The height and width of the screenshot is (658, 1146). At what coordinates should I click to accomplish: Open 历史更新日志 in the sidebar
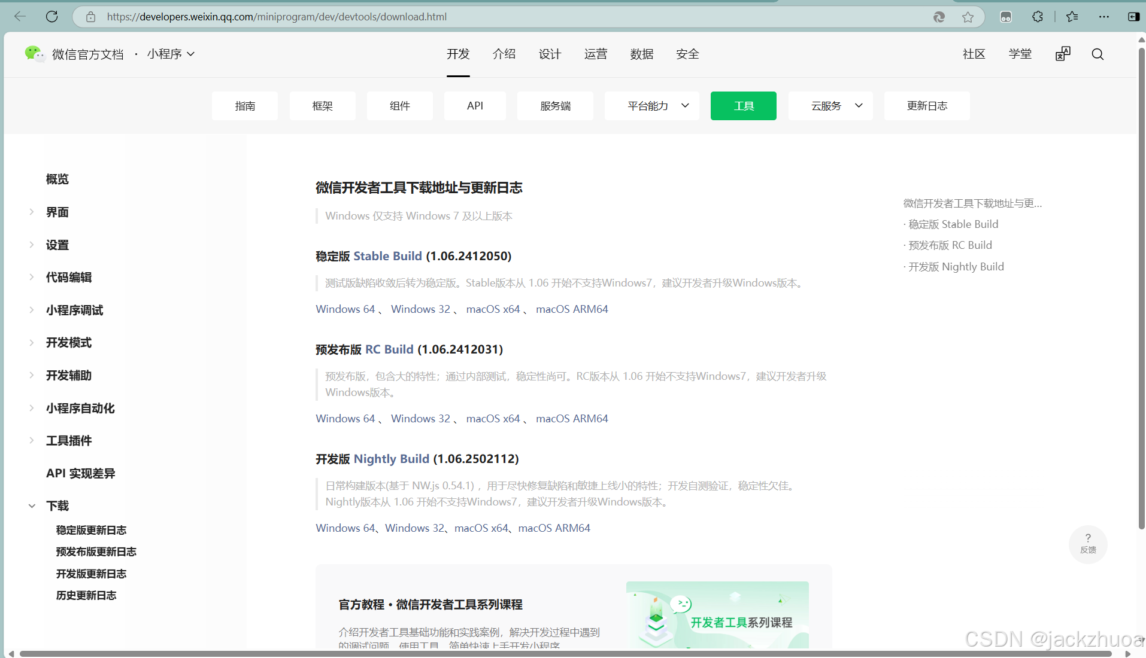86,595
